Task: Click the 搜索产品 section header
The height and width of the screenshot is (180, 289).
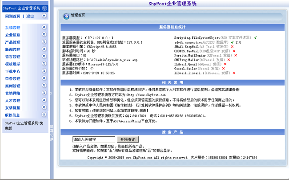Action: 173,132
